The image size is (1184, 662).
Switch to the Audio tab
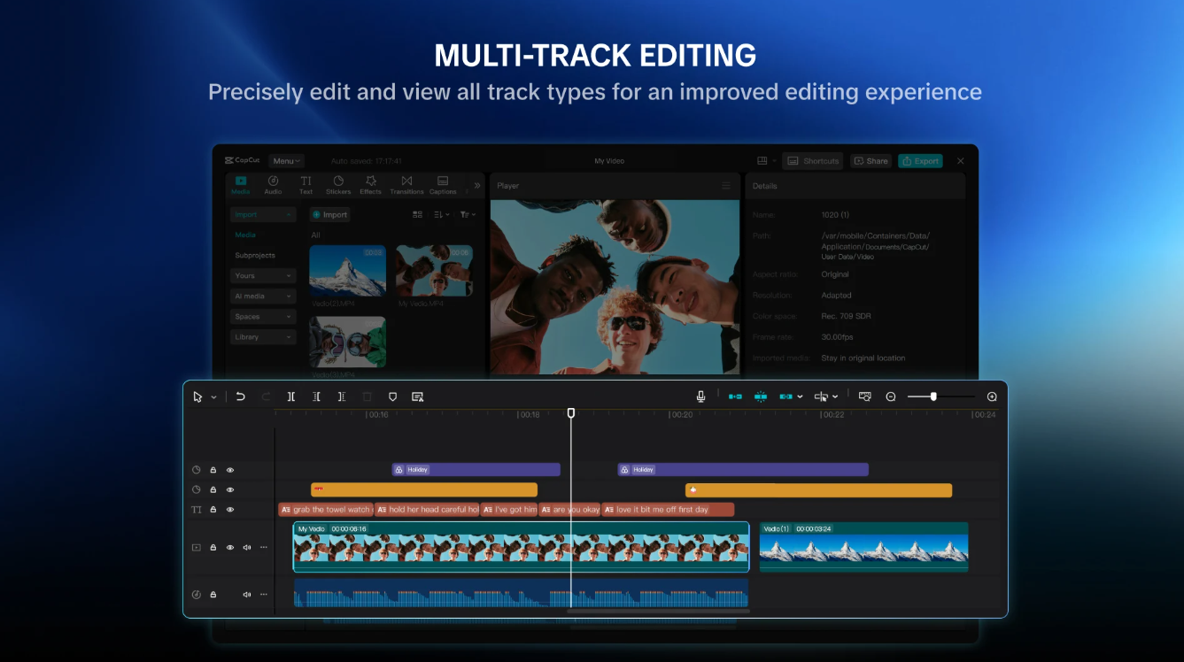pos(273,184)
